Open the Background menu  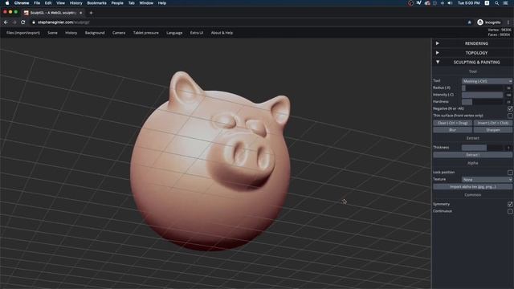point(95,33)
